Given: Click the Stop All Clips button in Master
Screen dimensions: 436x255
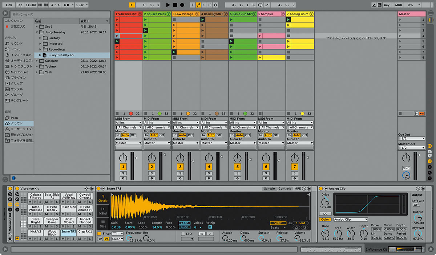Looking at the screenshot, I should 400,113.
